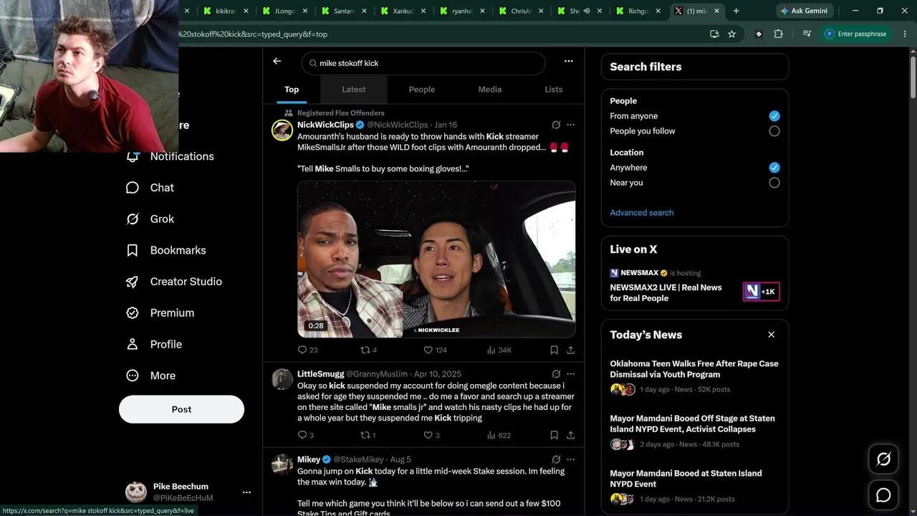Open Mayor Mamdani Booed Off Stage story

coord(695,432)
